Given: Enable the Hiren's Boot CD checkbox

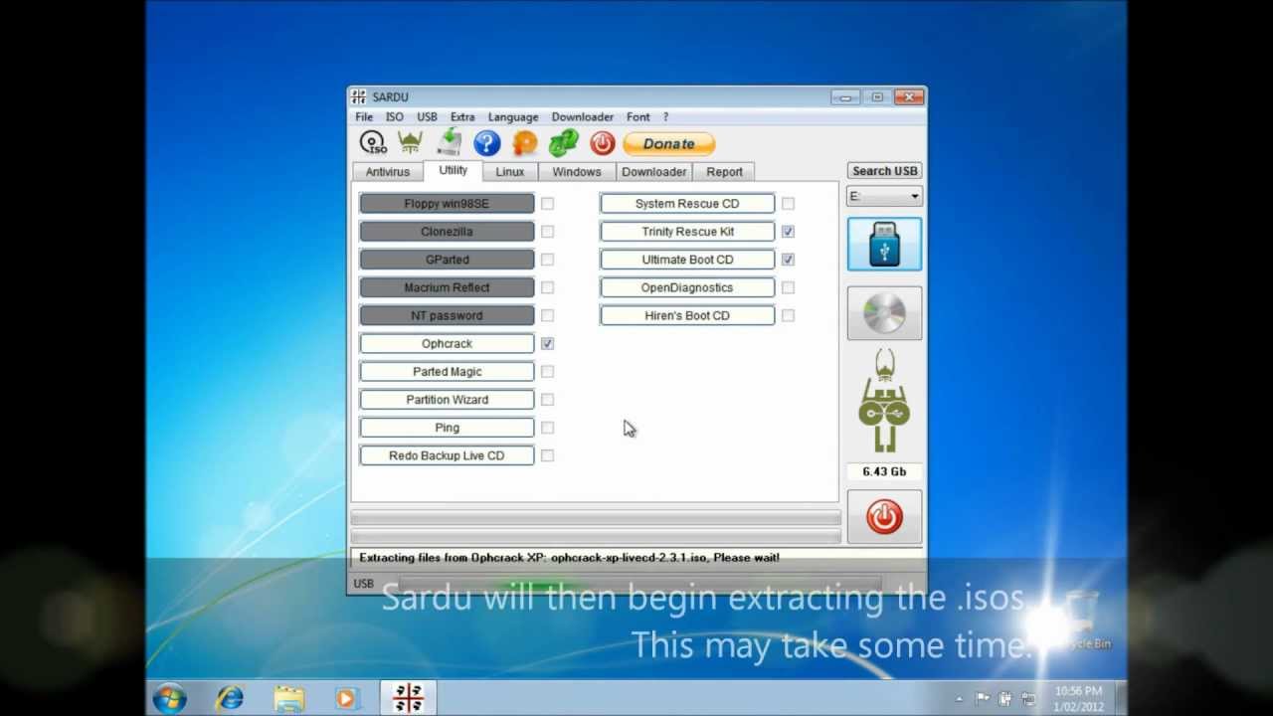Looking at the screenshot, I should coord(788,315).
